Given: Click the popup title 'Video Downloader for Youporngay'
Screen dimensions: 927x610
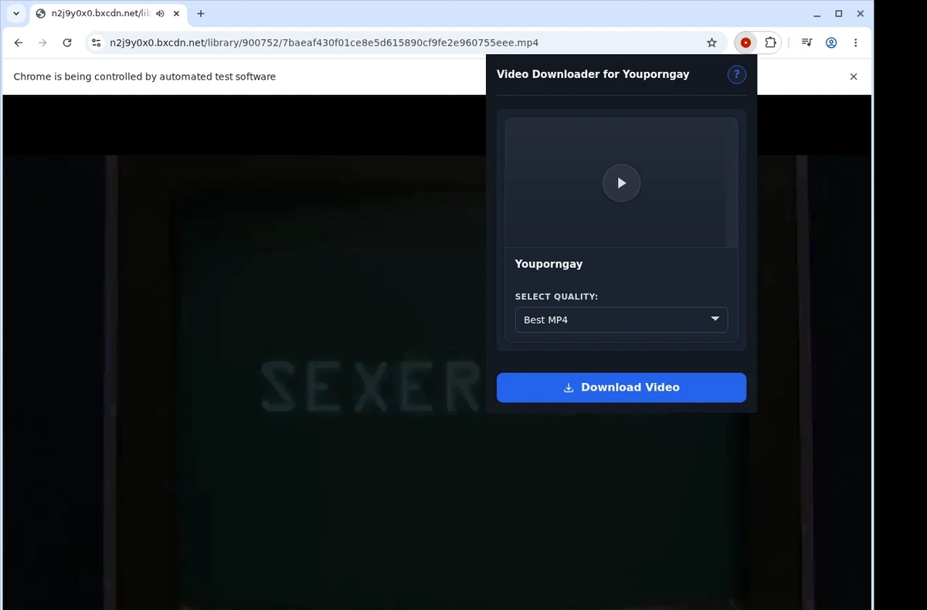Looking at the screenshot, I should point(593,74).
